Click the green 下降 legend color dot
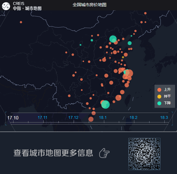 point(159,103)
